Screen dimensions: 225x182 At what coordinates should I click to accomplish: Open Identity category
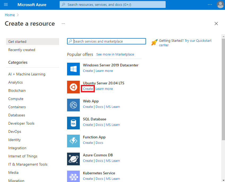point(15,140)
